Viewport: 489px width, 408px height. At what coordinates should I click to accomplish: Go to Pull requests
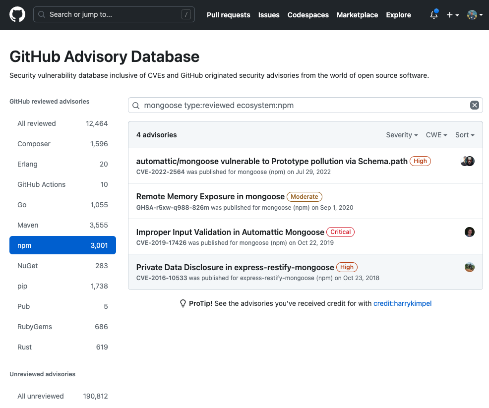[x=228, y=15]
